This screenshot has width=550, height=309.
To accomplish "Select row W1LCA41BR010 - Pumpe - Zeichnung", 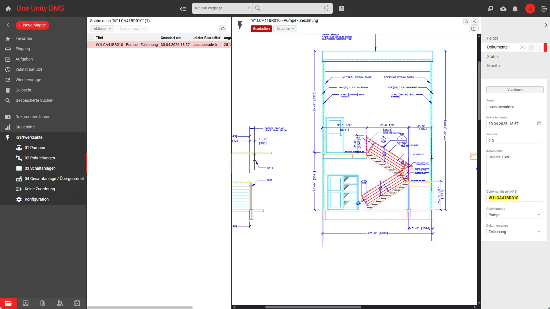I will pyautogui.click(x=159, y=45).
